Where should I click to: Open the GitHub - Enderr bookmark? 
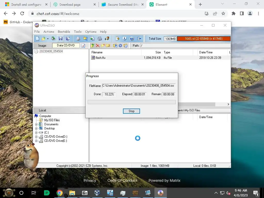(x=18, y=22)
